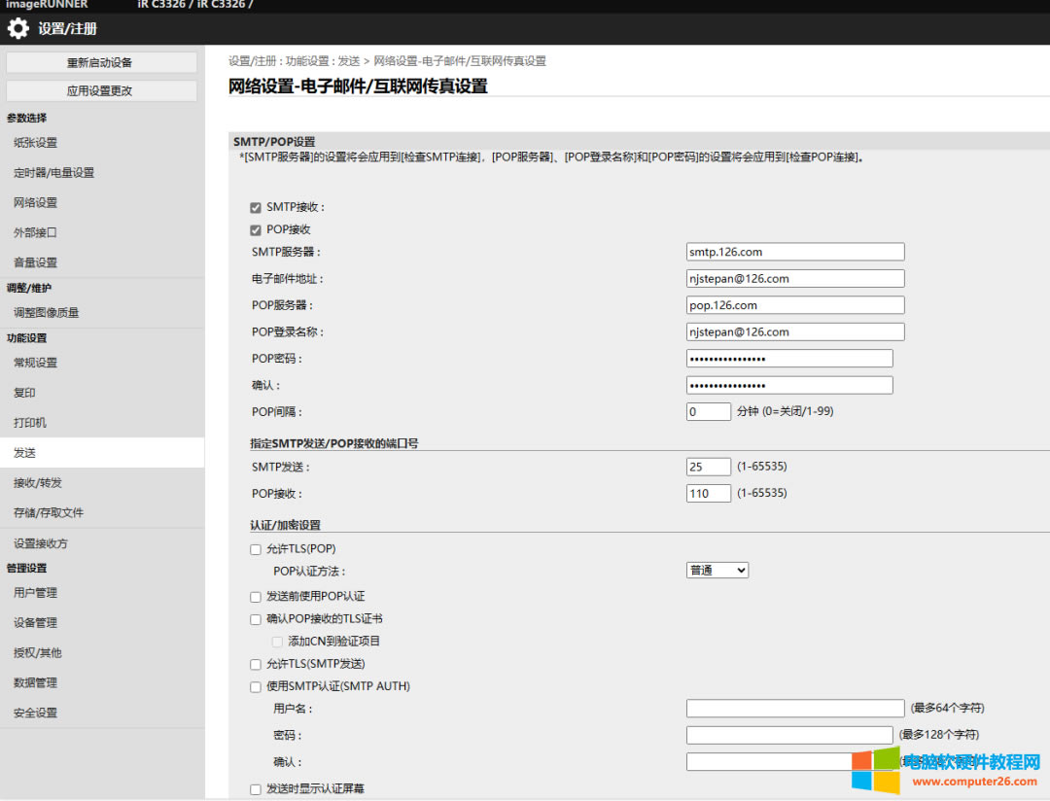Open 网络设置 in the sidebar
Screen dimensions: 1050x801
pyautogui.click(x=35, y=203)
